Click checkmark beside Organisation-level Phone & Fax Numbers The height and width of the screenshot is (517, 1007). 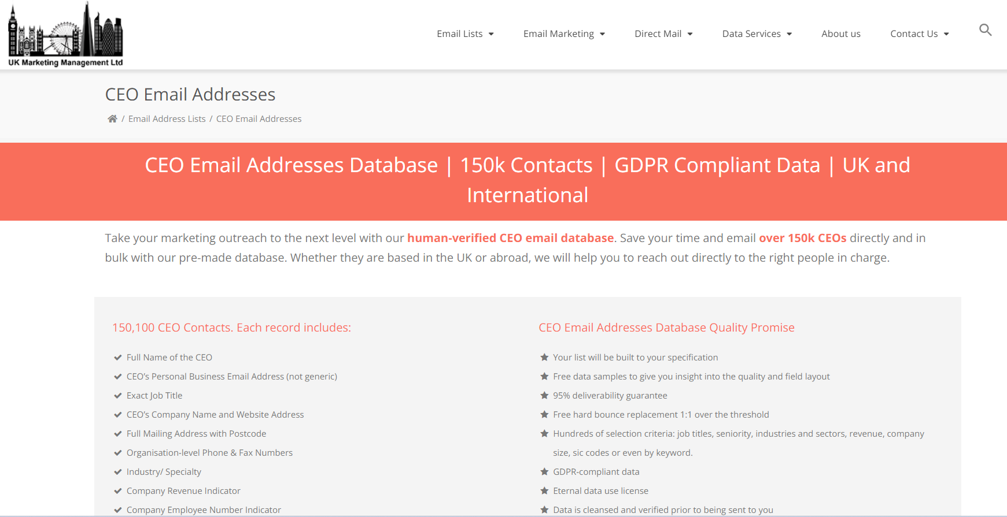click(118, 453)
